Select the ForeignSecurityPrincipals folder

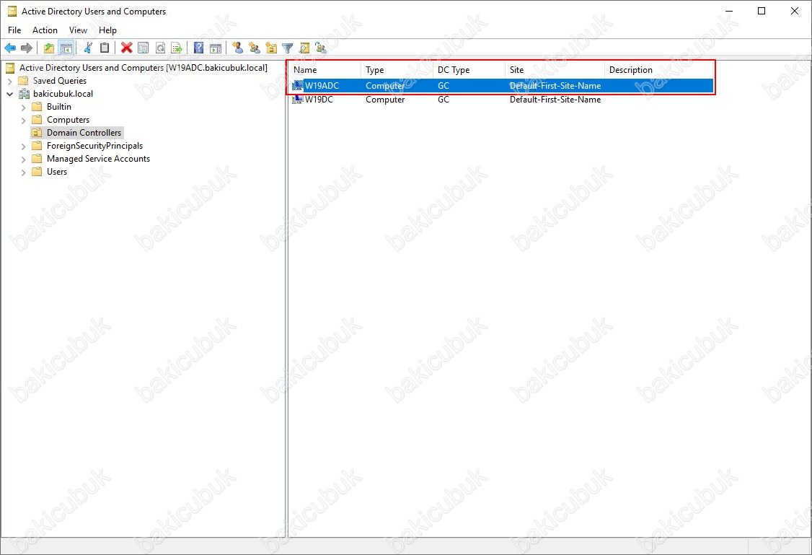[x=94, y=146]
